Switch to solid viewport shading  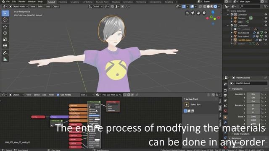point(208,7)
